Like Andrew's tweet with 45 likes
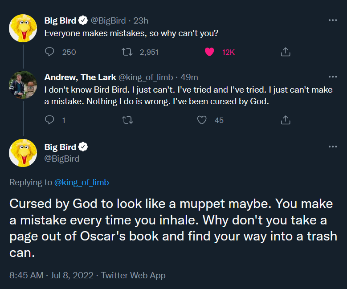The width and height of the screenshot is (347, 289). point(202,120)
